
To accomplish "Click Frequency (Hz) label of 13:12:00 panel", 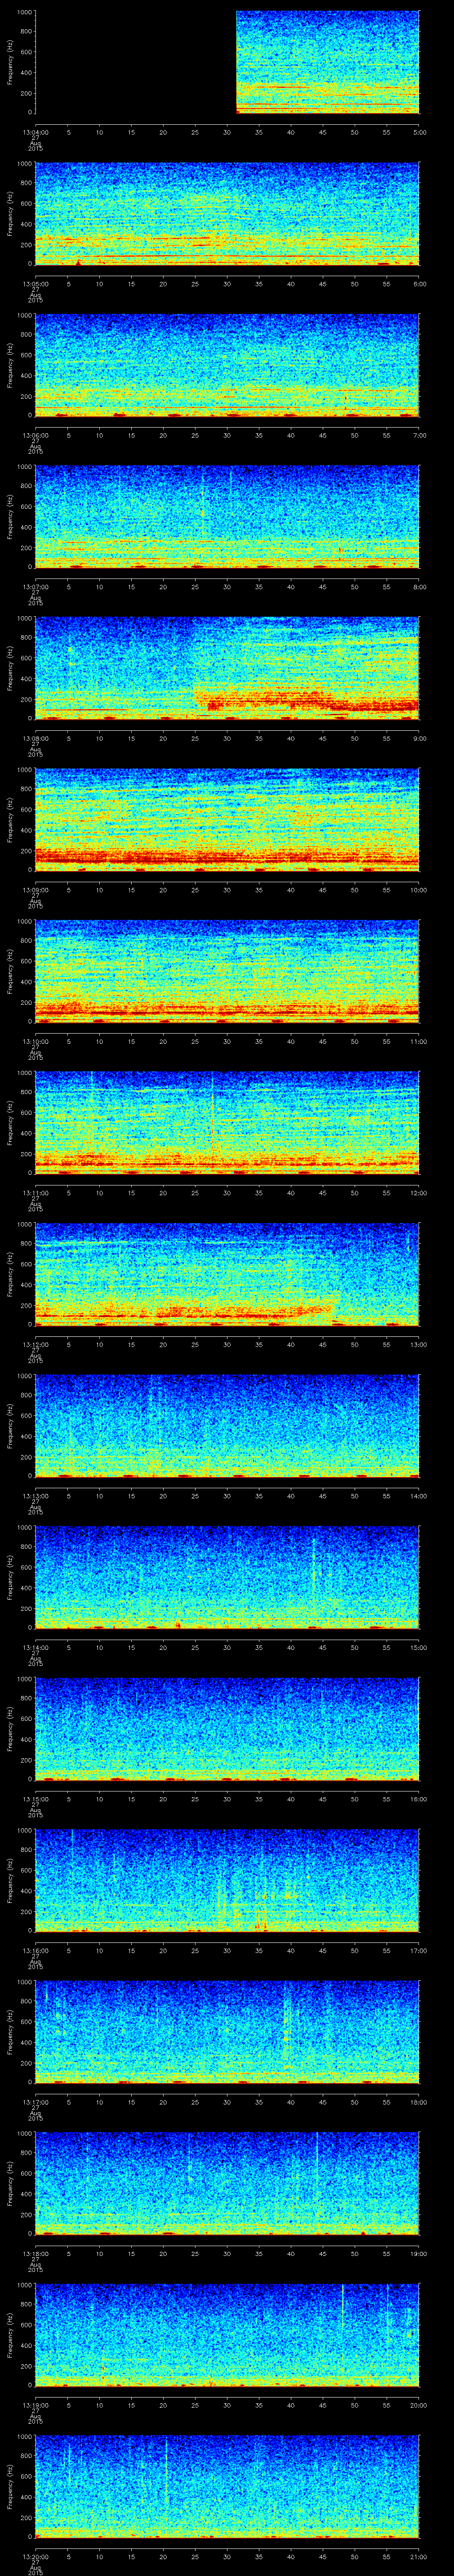I will click(x=10, y=1275).
